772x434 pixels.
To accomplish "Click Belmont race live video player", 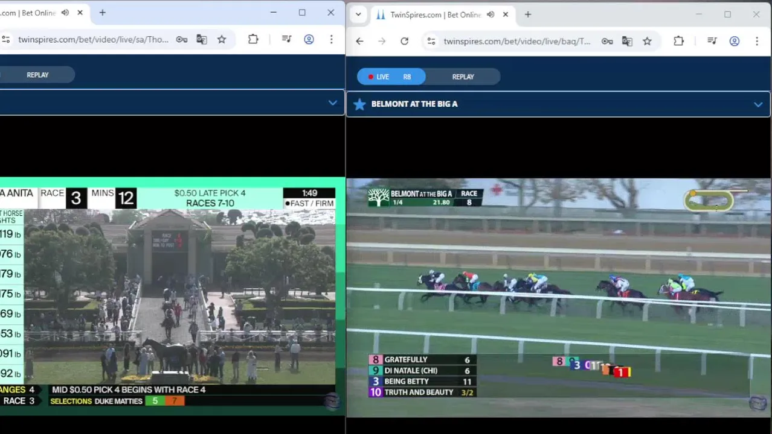I will click(x=559, y=297).
